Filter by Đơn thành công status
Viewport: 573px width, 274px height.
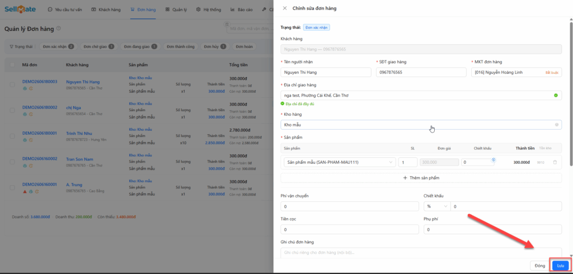[x=181, y=47]
